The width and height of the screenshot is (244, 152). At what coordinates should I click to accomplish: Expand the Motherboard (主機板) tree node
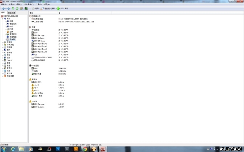[x=2, y=42]
